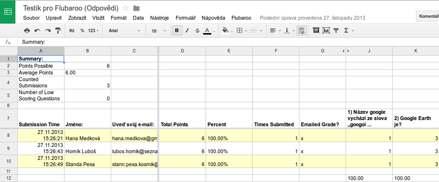Select the Points Possible cell
Image resolution: width=439 pixels, height=182 pixels.
click(x=41, y=66)
